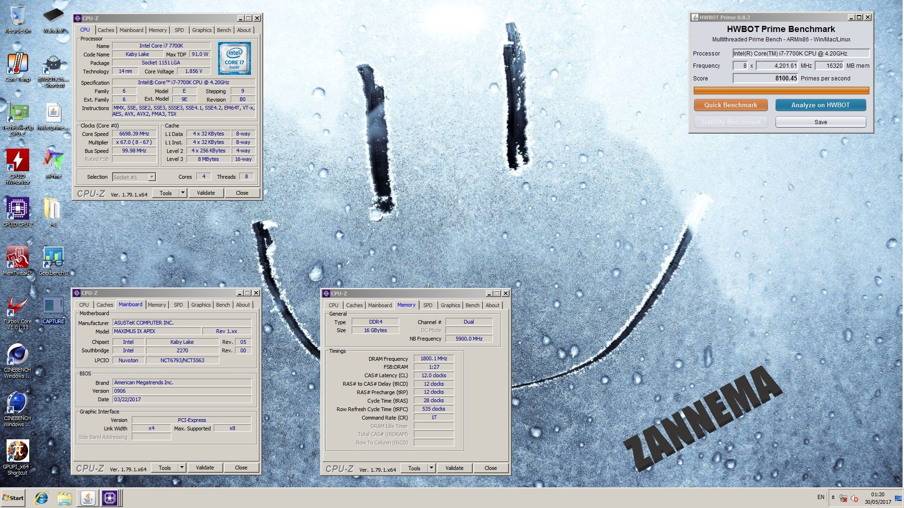Launch TechPowerUp GPU-Z icon

(17, 119)
